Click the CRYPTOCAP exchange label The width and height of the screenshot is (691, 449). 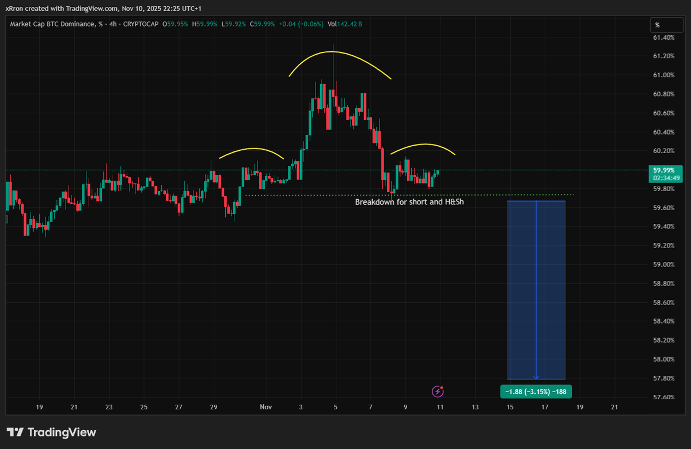point(141,24)
